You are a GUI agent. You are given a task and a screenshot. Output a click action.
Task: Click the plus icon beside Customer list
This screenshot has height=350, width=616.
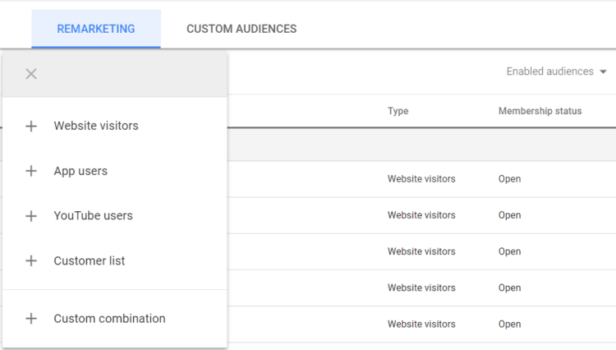31,260
